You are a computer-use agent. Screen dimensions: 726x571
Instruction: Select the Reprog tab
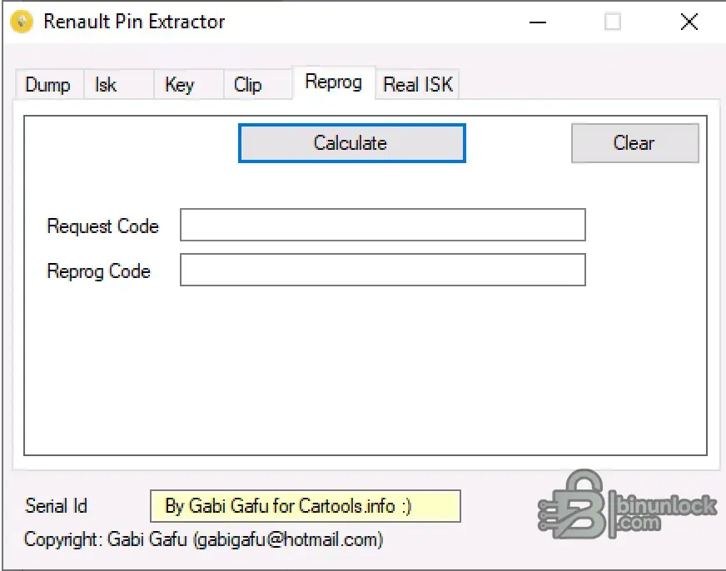[x=333, y=82]
